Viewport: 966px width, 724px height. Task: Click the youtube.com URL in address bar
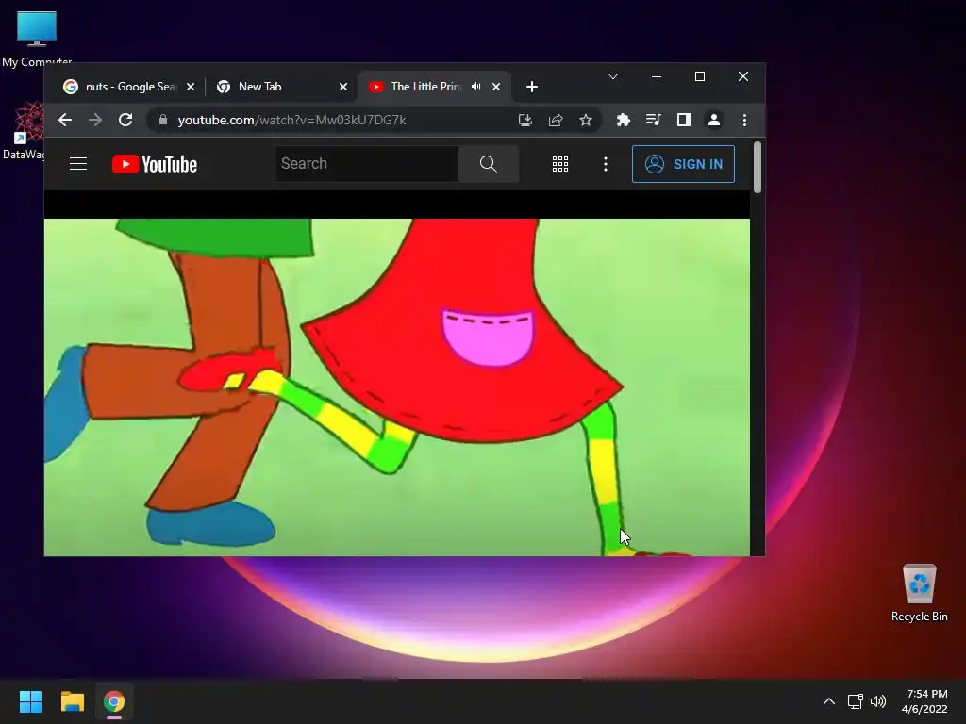tap(291, 120)
